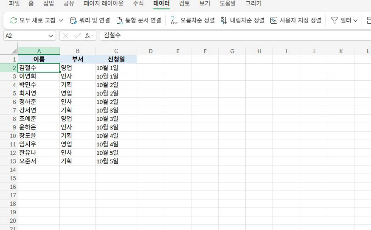
Task: Toggle the 필터 funnel button
Action: point(341,20)
